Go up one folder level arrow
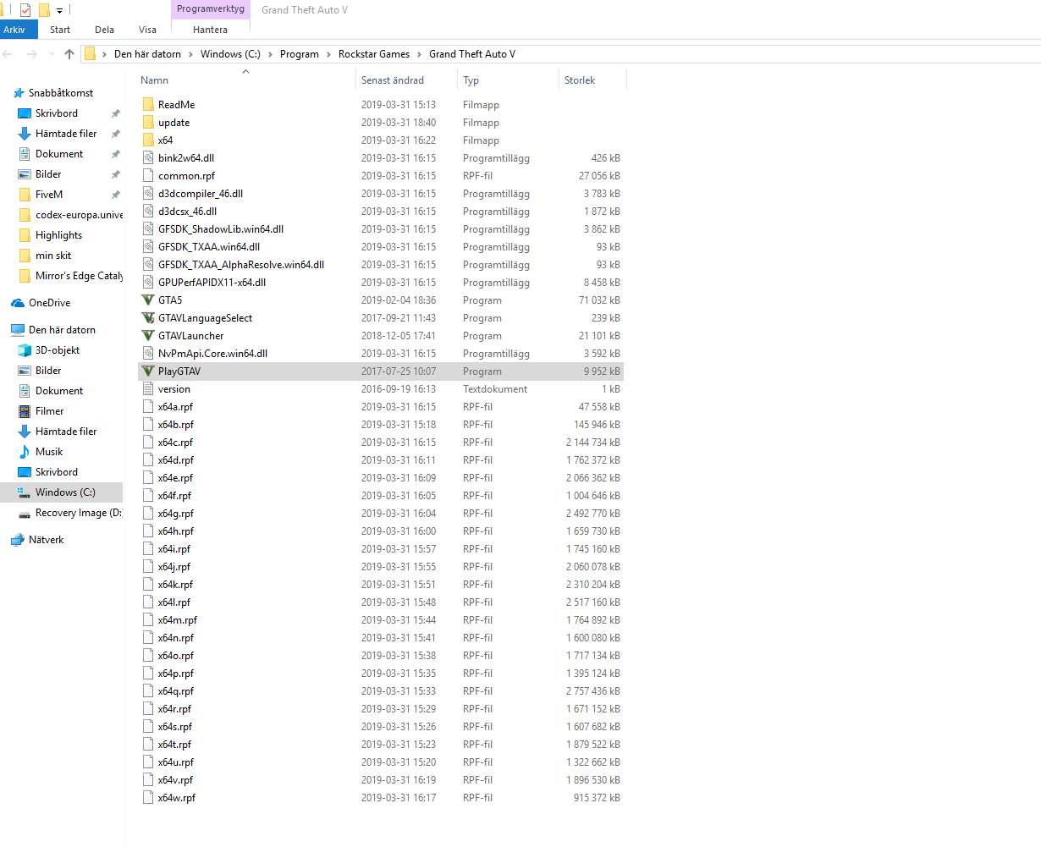1041x847 pixels. pyautogui.click(x=69, y=54)
